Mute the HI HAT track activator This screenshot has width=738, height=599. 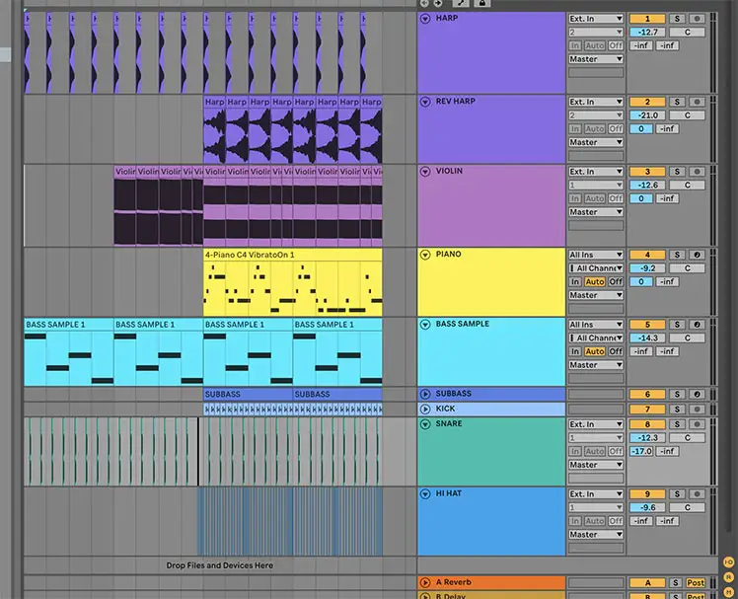[x=647, y=494]
